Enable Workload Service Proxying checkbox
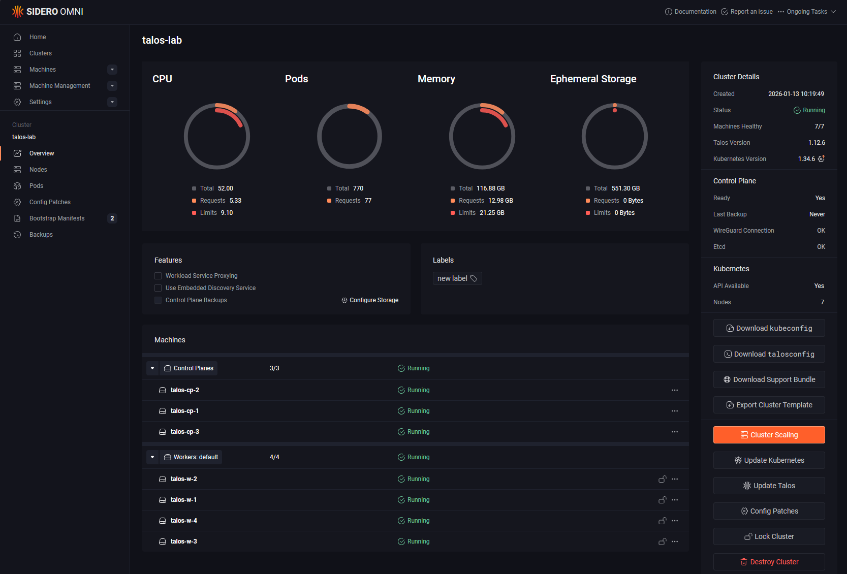This screenshot has width=847, height=574. (158, 276)
